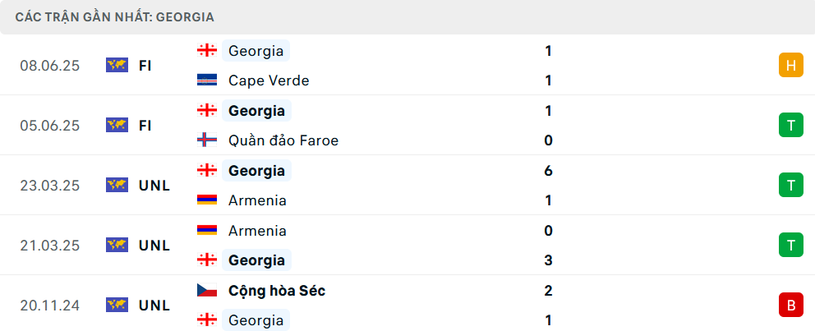
Task: Open Quần đảo Faroe team link
Action: [x=283, y=140]
